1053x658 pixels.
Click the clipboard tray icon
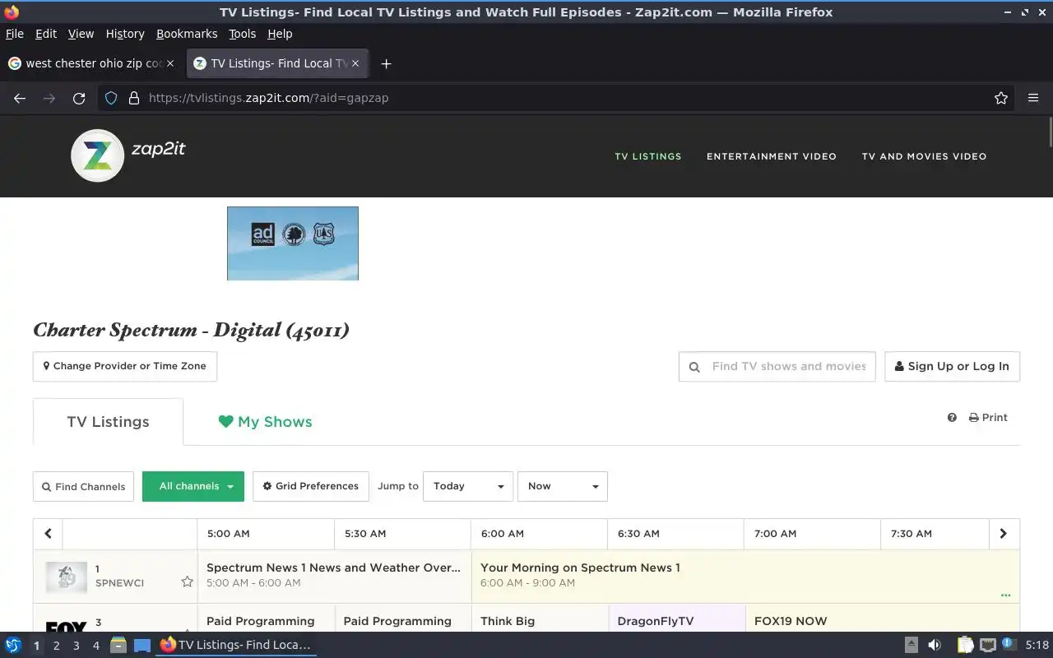pos(965,645)
